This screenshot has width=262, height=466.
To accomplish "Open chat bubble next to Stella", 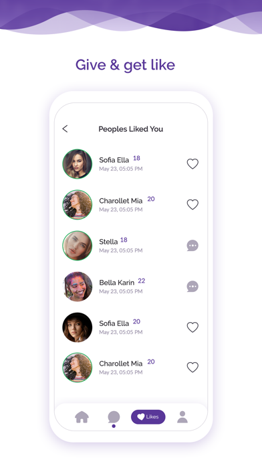I will (x=192, y=246).
